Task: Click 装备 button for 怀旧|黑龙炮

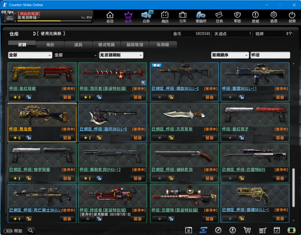Action: pyautogui.click(x=67, y=138)
